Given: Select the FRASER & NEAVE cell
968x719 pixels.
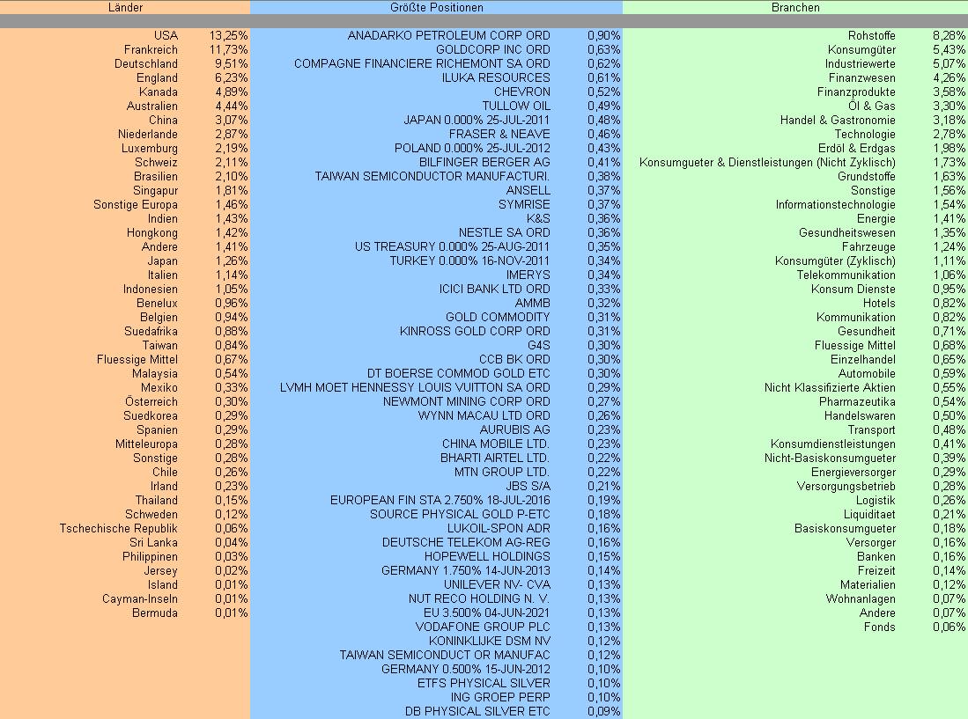Looking at the screenshot, I should coord(499,135).
